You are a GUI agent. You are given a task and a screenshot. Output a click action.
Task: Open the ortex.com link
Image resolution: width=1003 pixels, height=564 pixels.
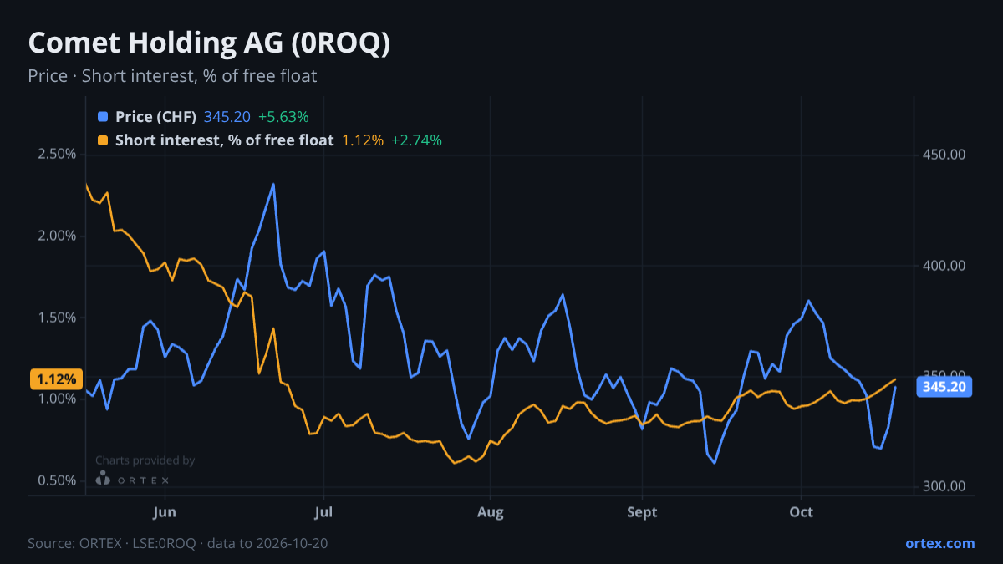pos(939,543)
